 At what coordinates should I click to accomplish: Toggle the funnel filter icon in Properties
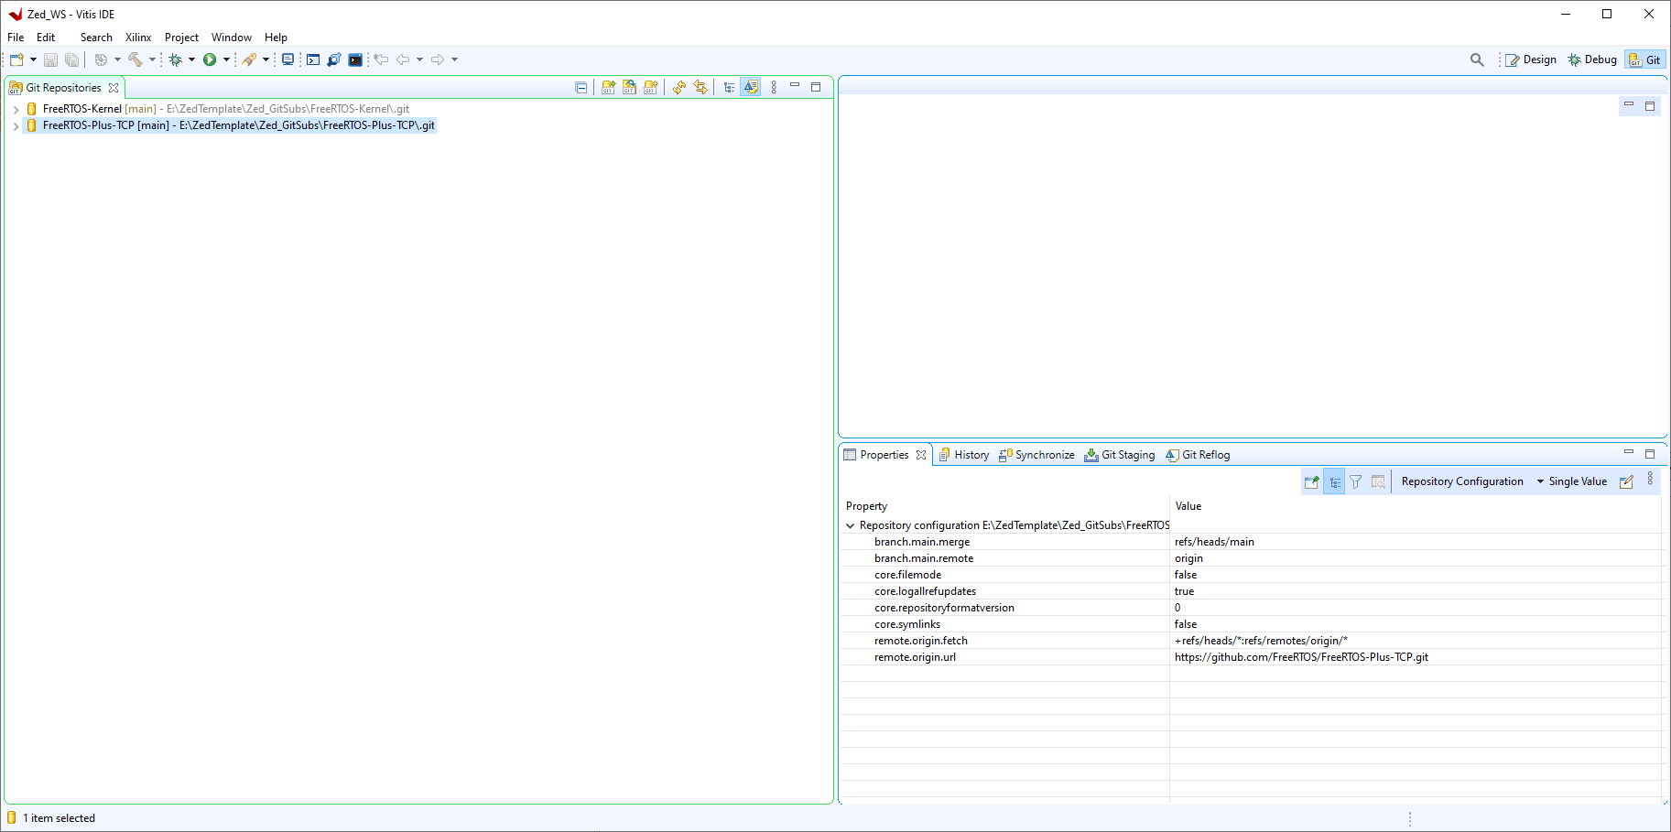(1356, 481)
